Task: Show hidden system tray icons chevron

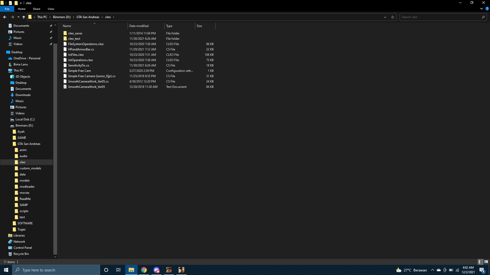Action: point(432,270)
